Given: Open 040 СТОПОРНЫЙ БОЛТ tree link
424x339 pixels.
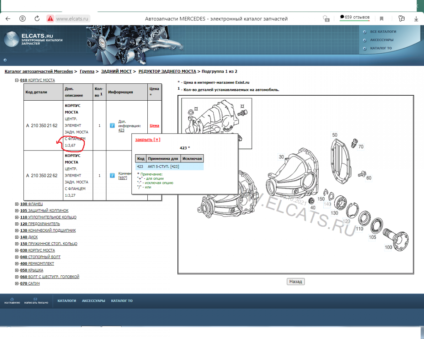Looking at the screenshot, I should pyautogui.click(x=40, y=257).
